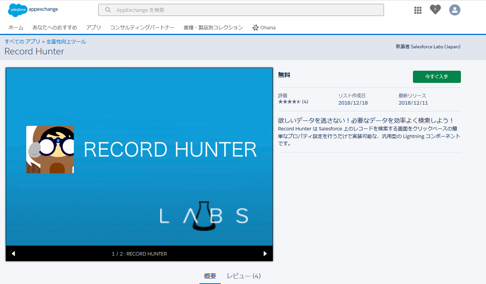Screen dimensions: 486x284
Task: Click the 無料 price label
Action: 284,75
